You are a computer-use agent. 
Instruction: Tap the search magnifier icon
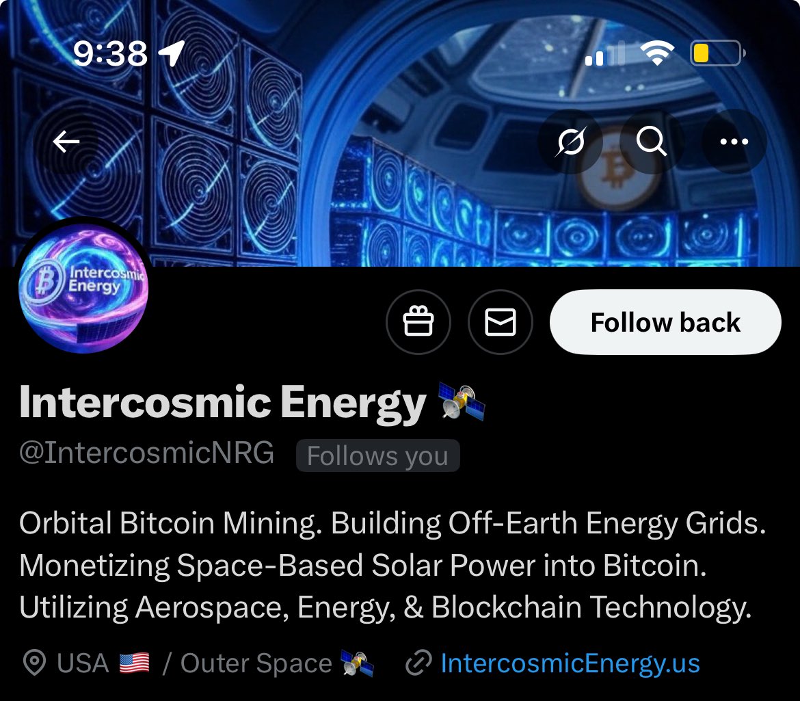coord(652,142)
